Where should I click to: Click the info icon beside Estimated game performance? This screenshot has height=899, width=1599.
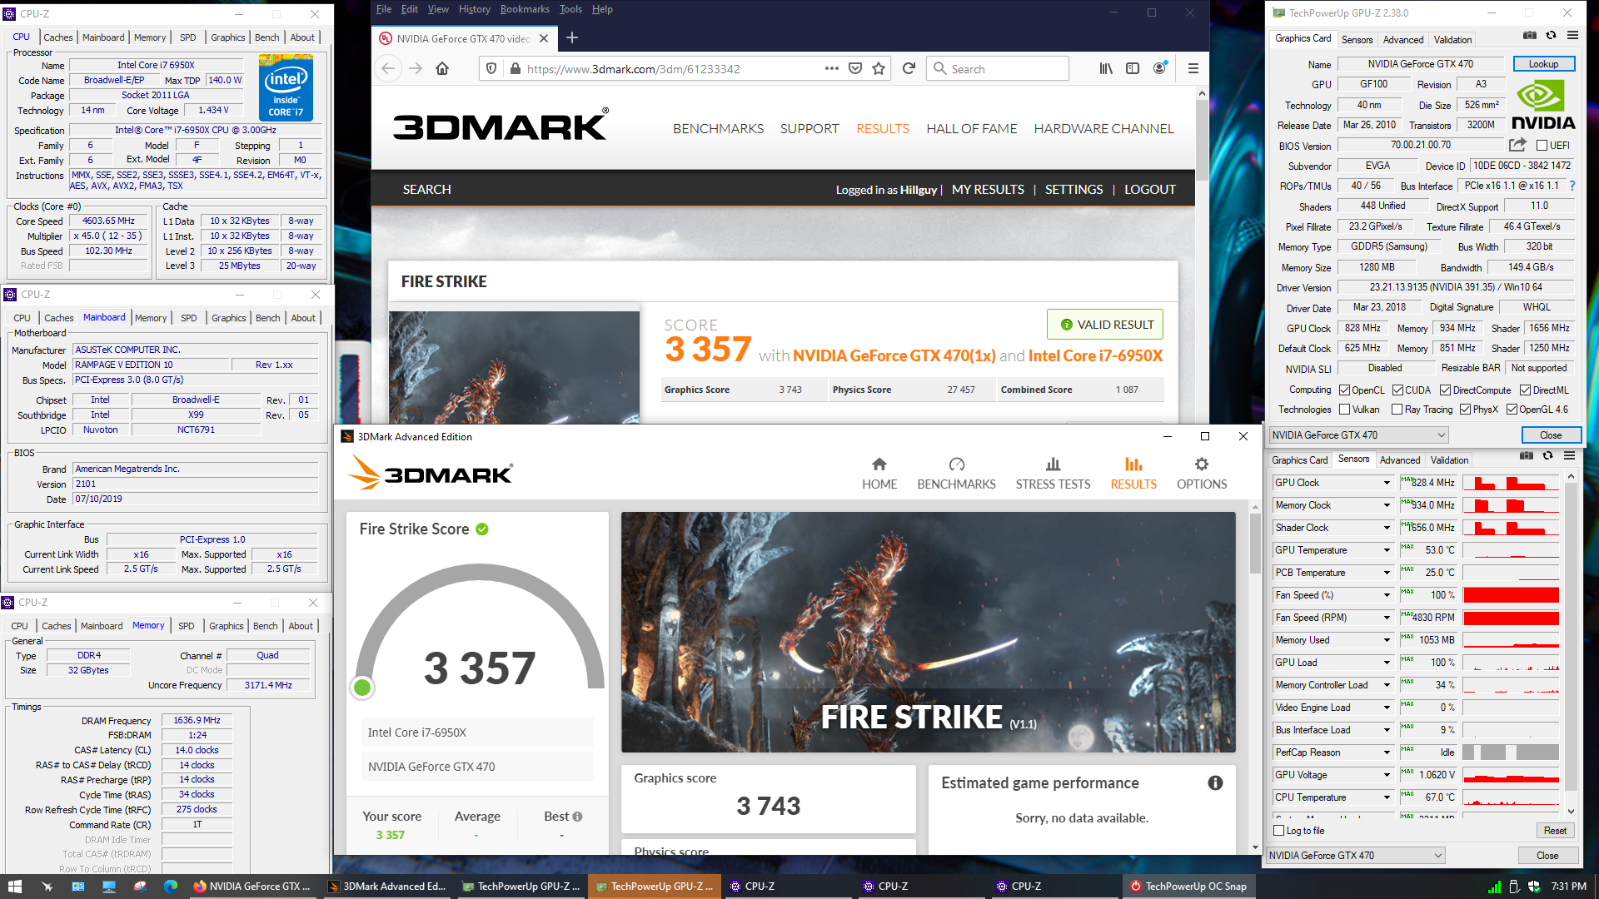point(1215,782)
